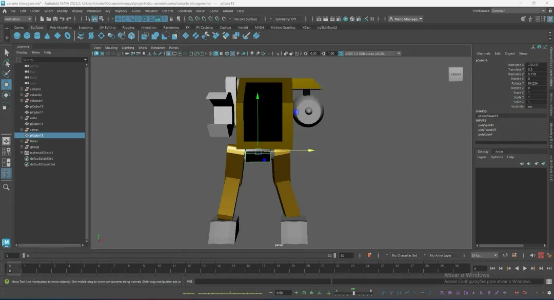Screen dimensions: 554x300
Task: Open the Mario Massago account dropdown
Action: [x=406, y=18]
